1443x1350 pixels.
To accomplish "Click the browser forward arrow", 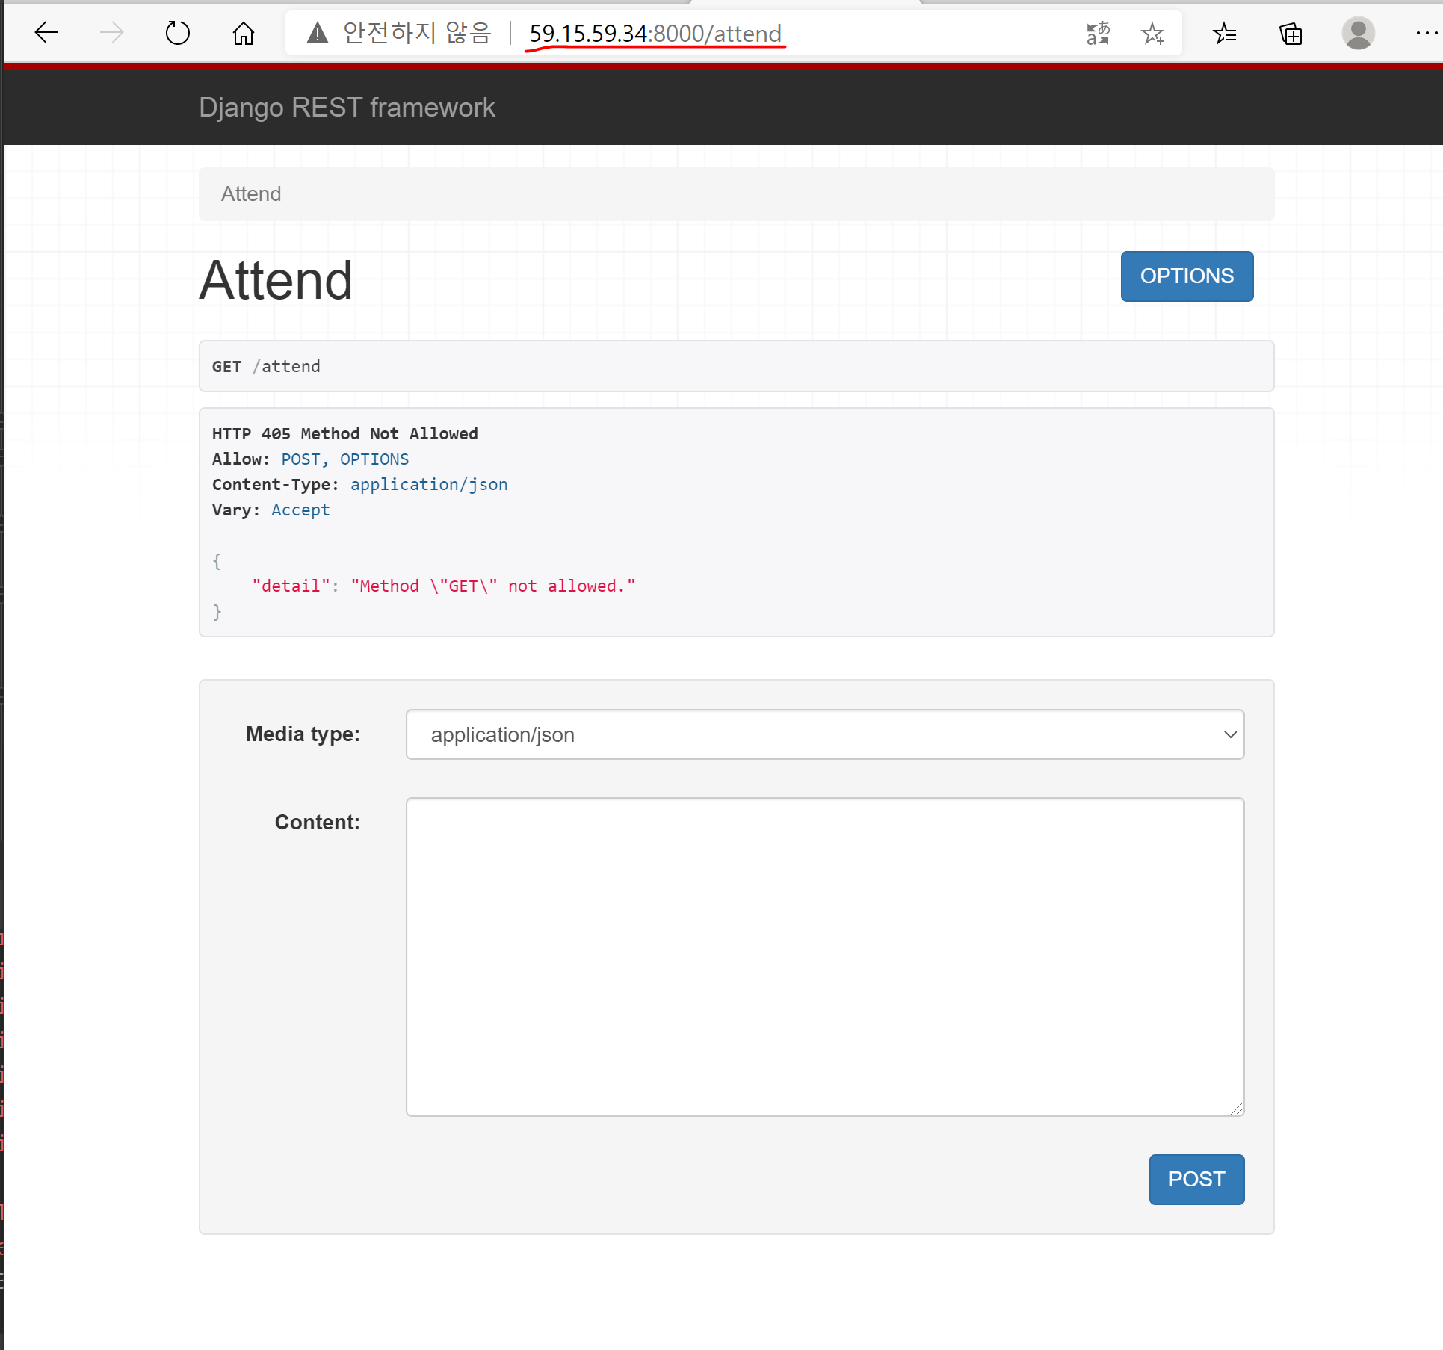I will [112, 33].
